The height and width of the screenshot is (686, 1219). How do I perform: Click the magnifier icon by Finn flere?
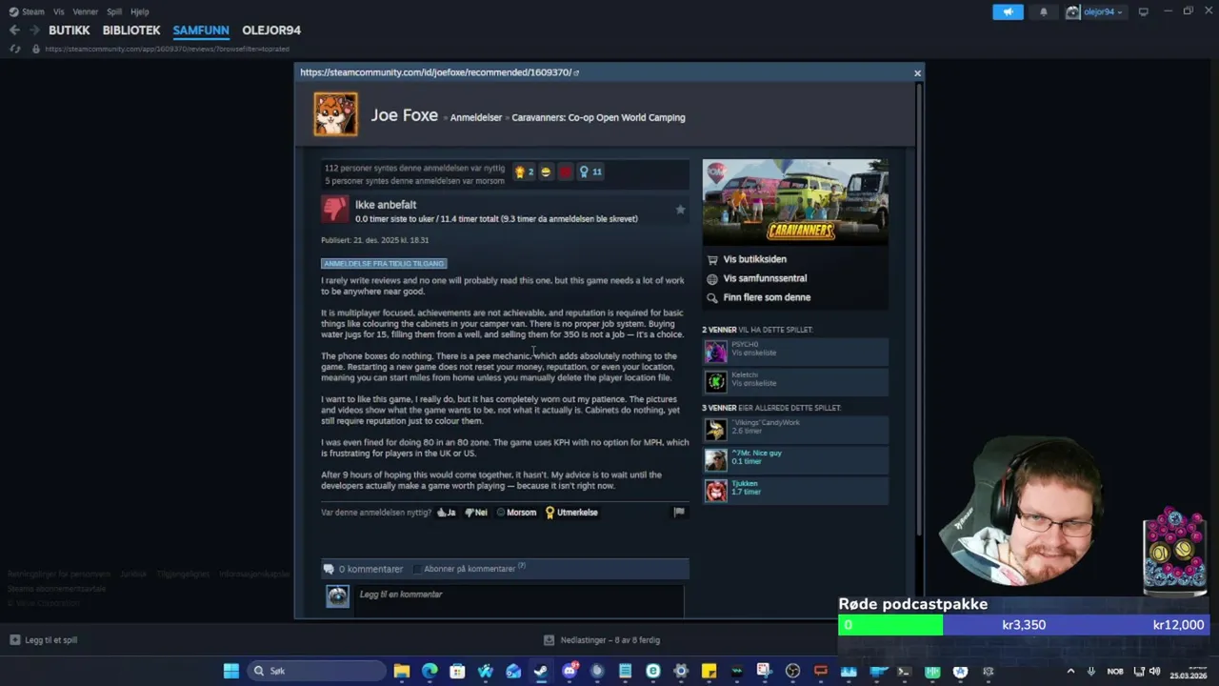coord(712,297)
